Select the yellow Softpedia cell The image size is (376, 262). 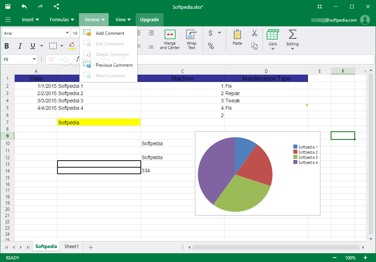pos(99,122)
